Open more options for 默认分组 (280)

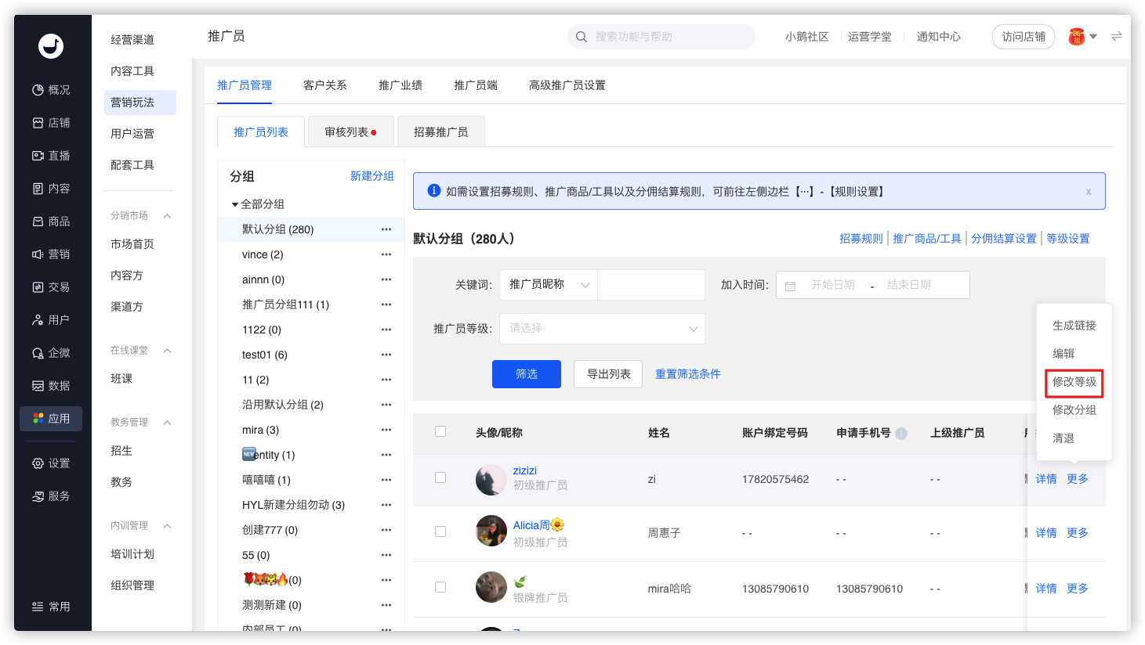(x=386, y=229)
